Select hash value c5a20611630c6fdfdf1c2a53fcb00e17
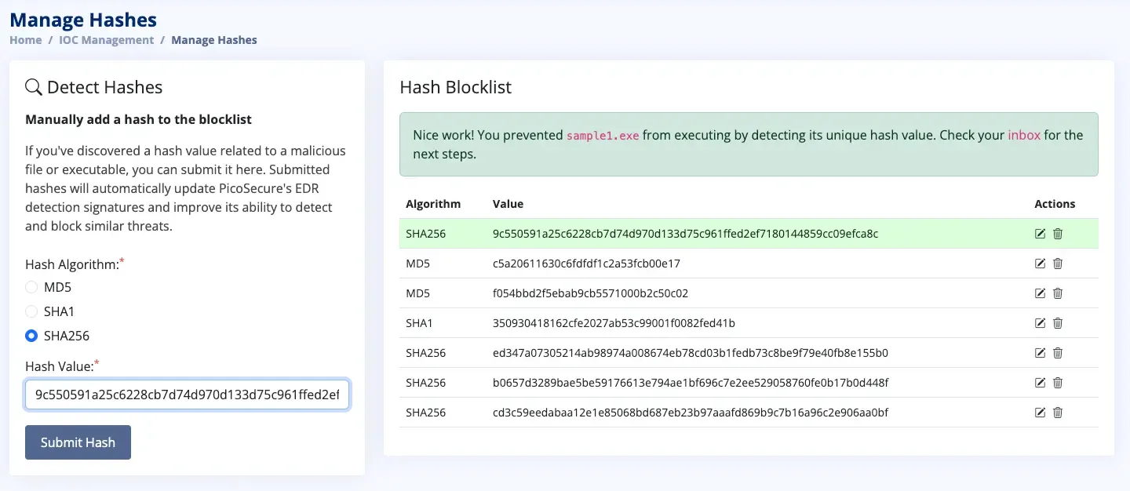1130x491 pixels. (586, 264)
